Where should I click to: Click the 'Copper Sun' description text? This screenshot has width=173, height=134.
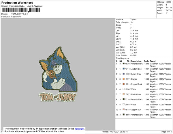(136, 110)
